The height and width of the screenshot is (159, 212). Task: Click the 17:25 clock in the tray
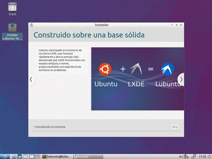click(202, 157)
